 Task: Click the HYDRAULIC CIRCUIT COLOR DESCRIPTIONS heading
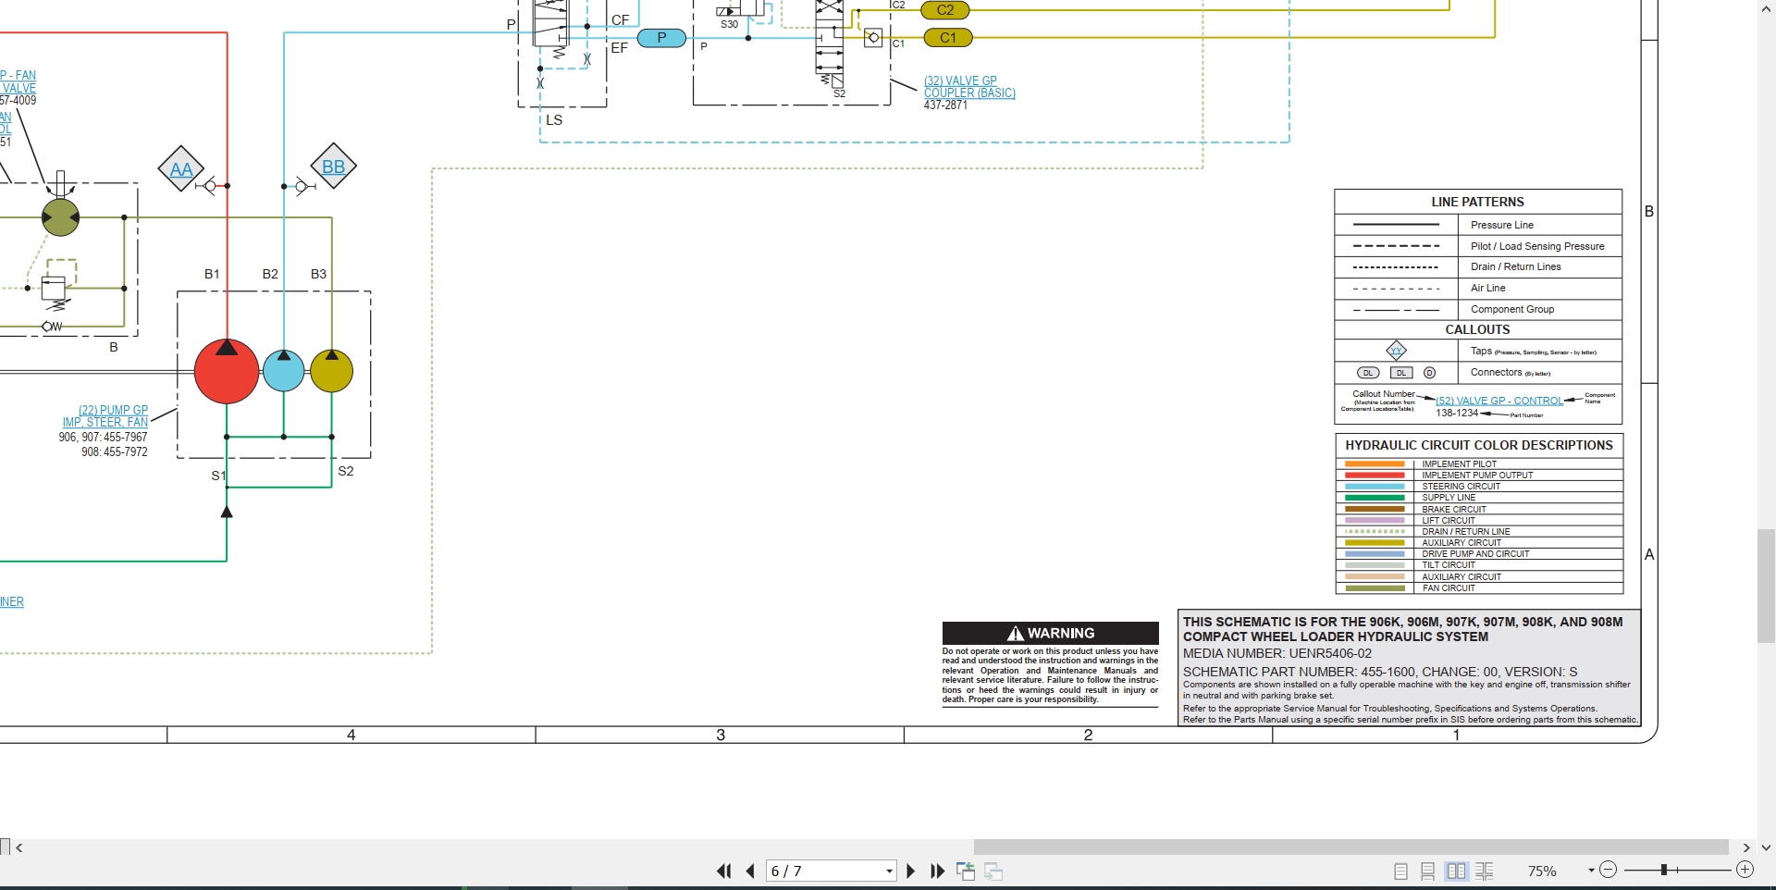click(x=1479, y=445)
